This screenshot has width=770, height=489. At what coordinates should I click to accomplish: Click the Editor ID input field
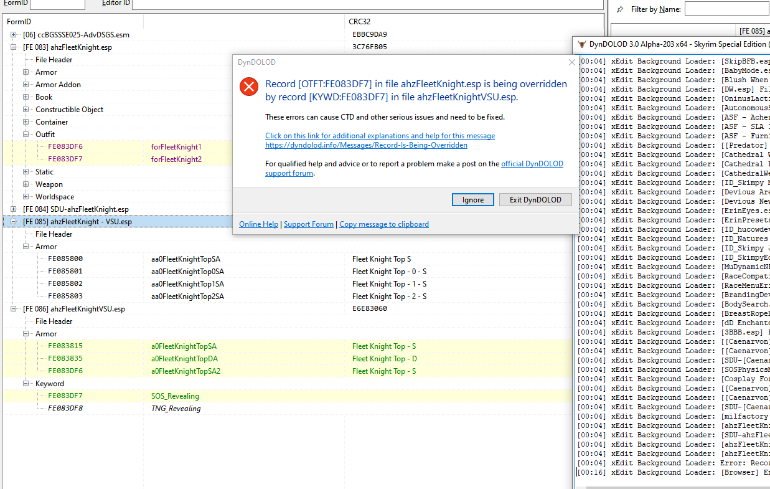(x=368, y=4)
